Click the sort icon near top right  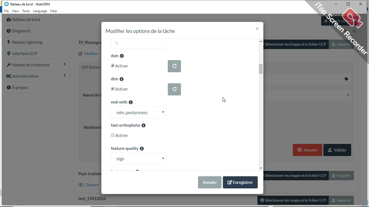[x=354, y=31]
